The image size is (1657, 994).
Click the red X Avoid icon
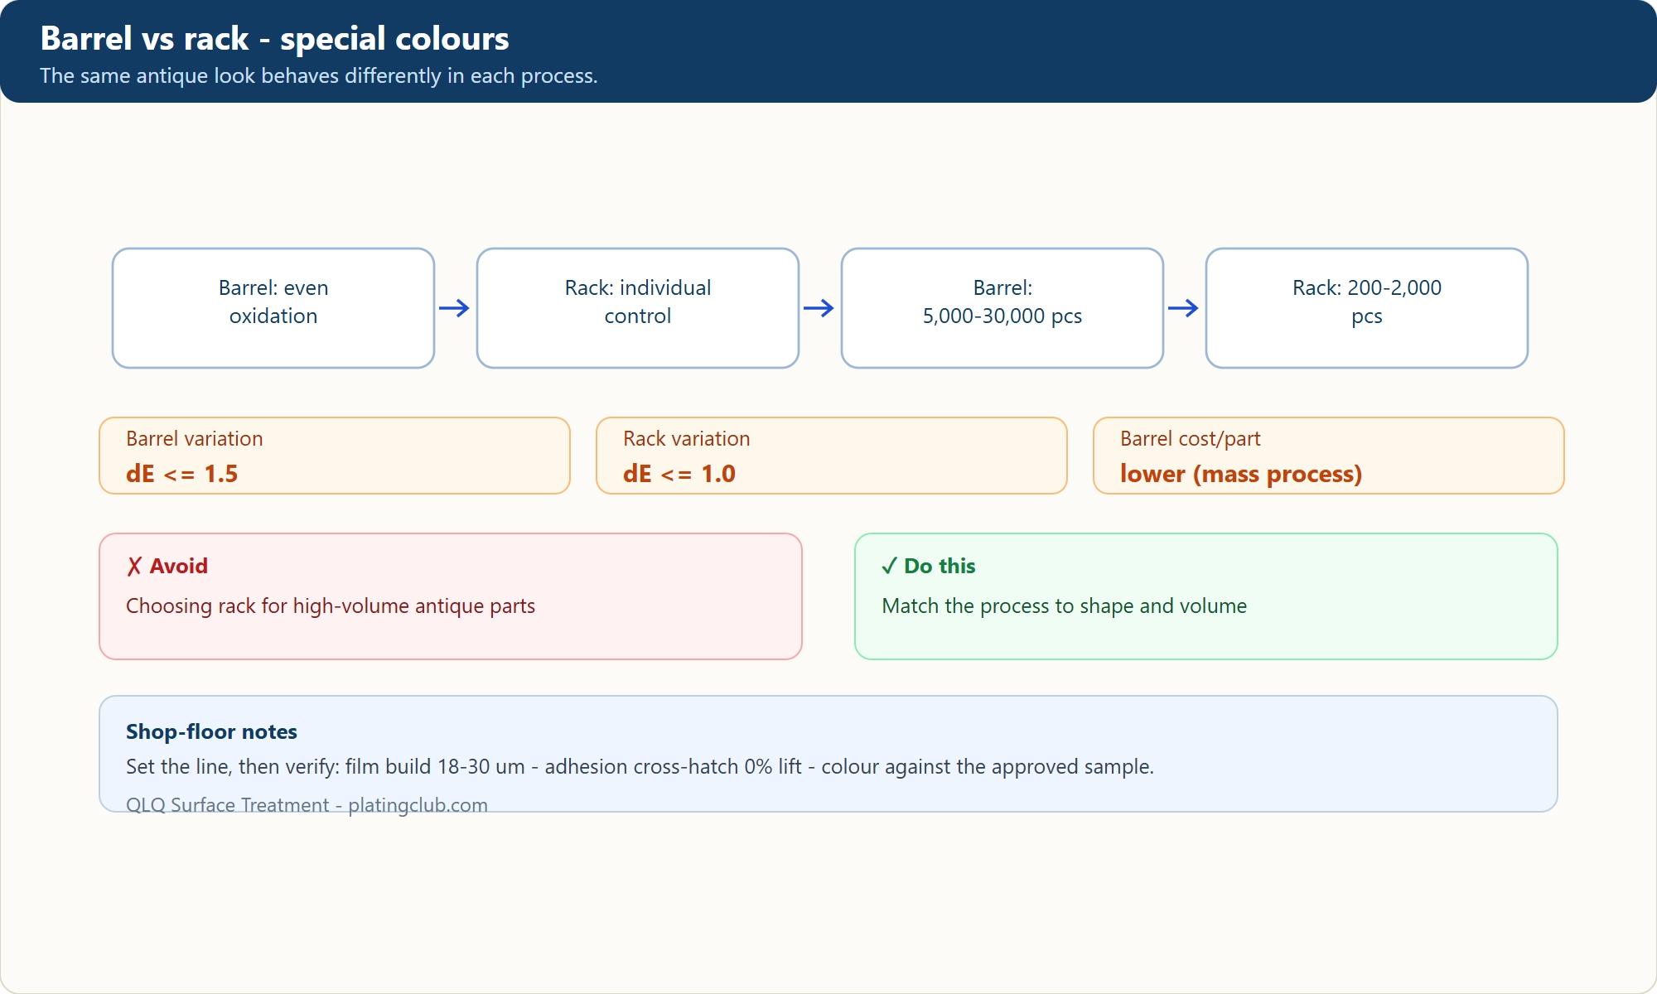(x=134, y=567)
